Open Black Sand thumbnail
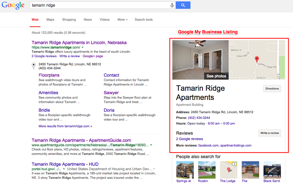 [x=272, y=170]
